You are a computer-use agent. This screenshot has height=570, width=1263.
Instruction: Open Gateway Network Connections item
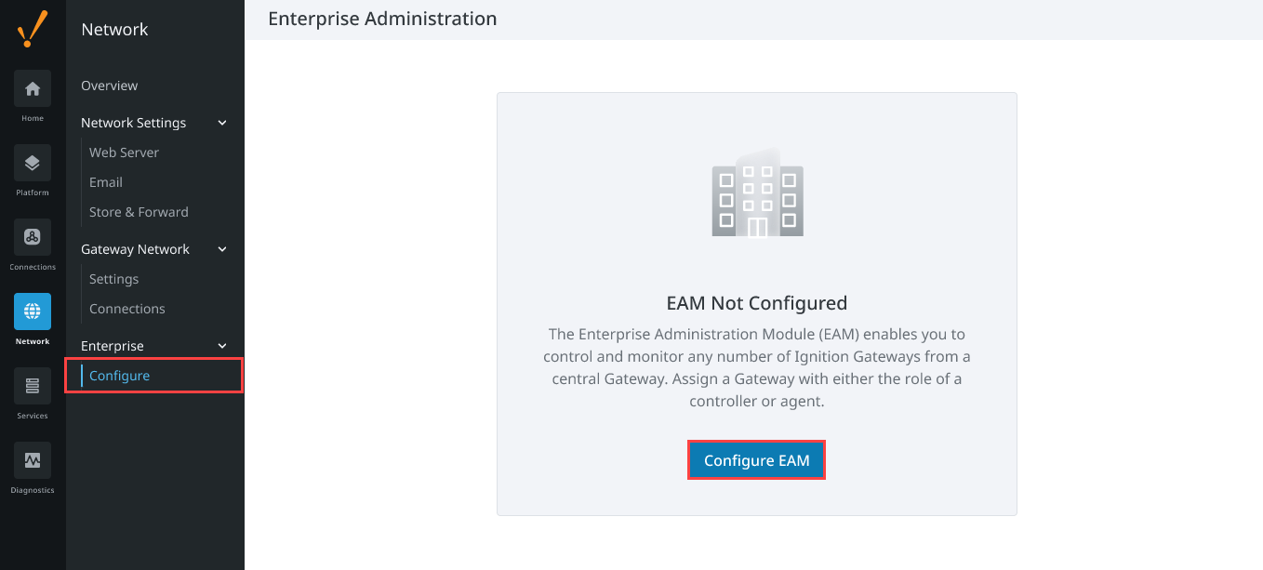[x=126, y=309]
